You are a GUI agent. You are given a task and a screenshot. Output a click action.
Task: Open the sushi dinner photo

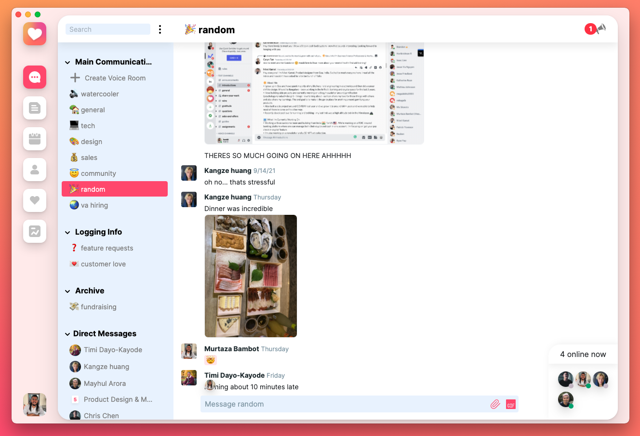tap(251, 276)
